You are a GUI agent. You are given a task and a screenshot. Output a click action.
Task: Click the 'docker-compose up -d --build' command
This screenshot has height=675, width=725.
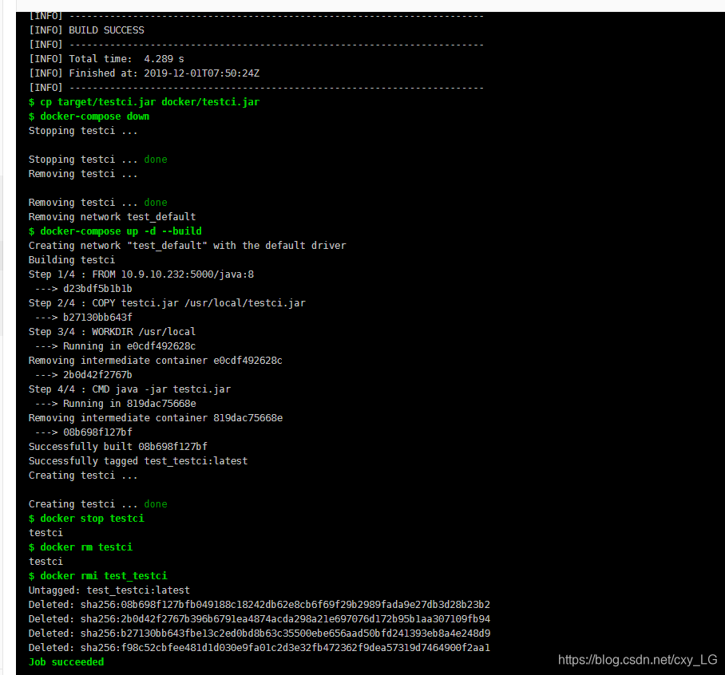point(115,231)
